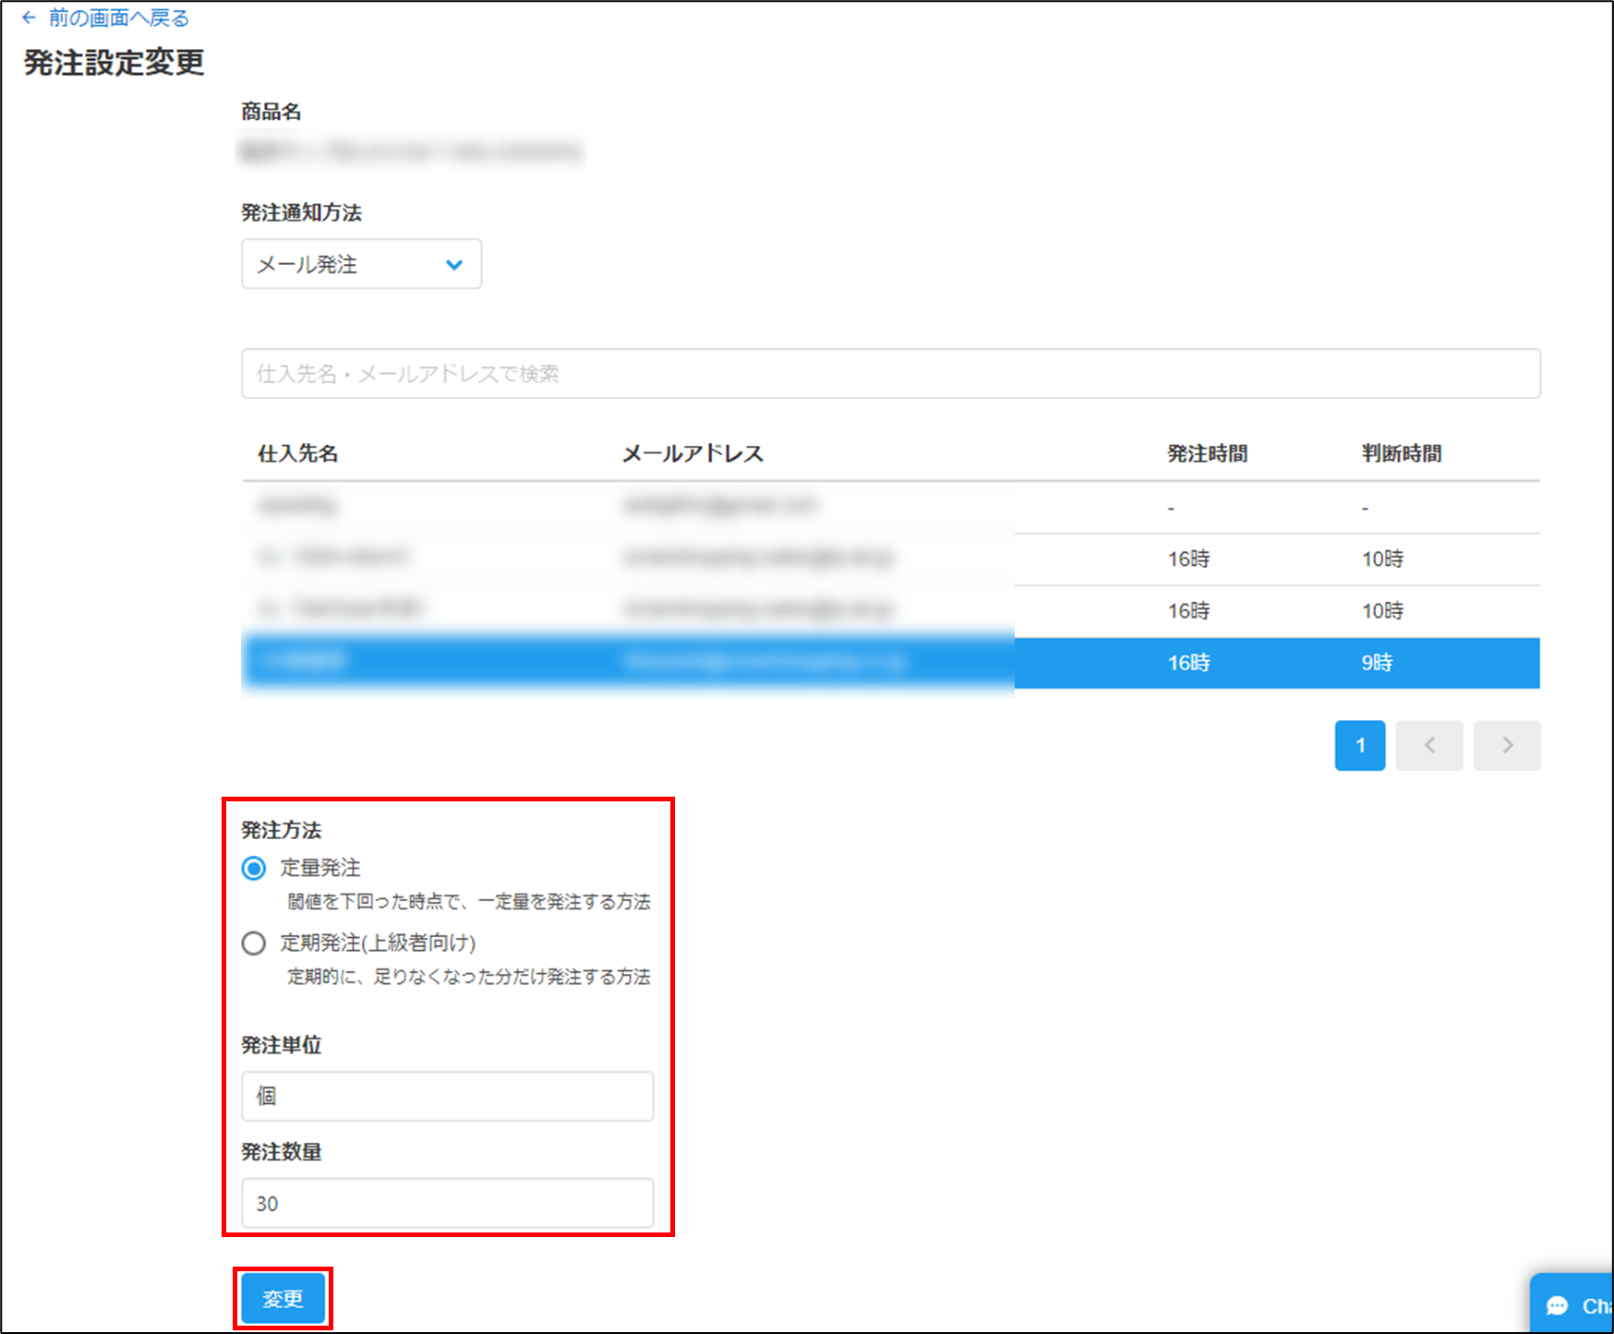Click the next page arrow in pagination
The height and width of the screenshot is (1334, 1614).
click(1507, 745)
